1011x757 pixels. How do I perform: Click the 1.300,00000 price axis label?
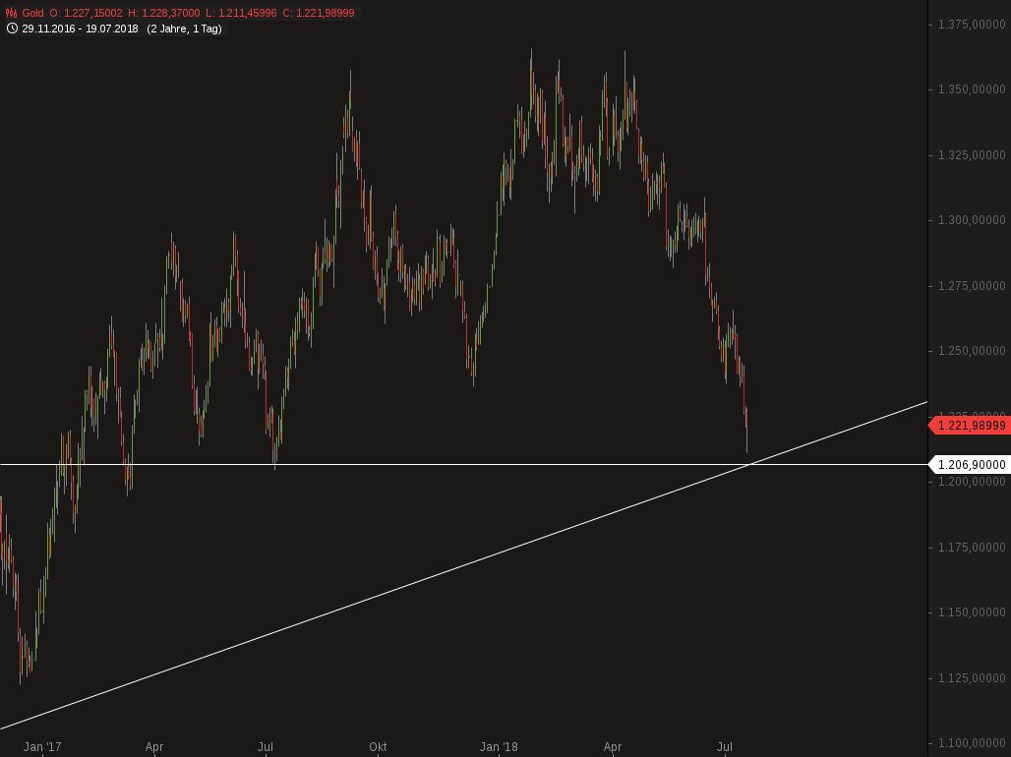point(972,220)
